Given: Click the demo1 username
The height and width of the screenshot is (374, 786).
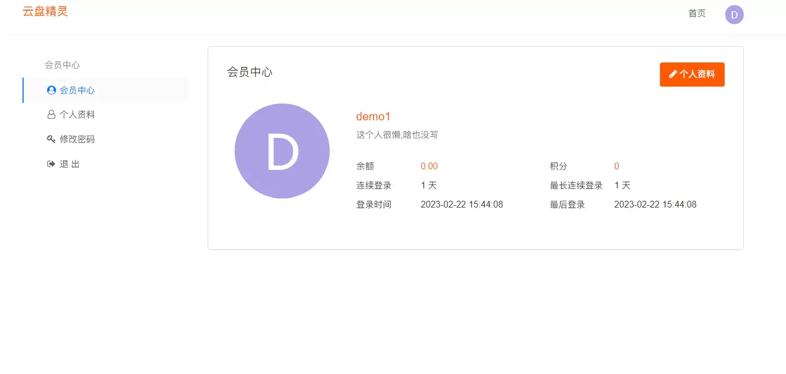Looking at the screenshot, I should [373, 116].
